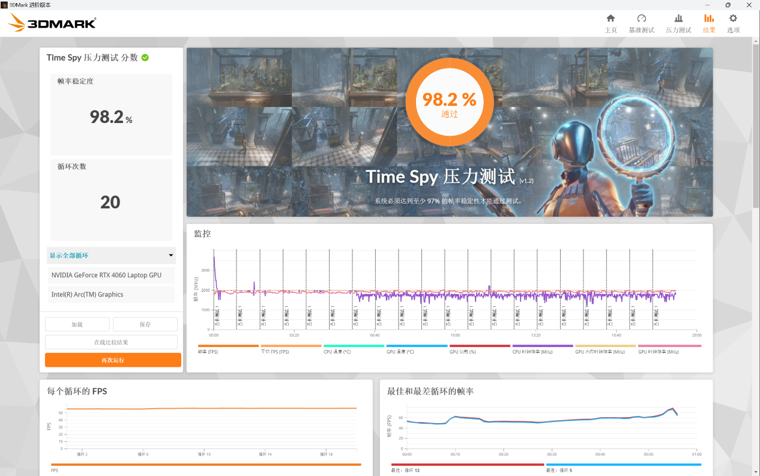Screen dimensions: 760x476
Task: Go to 压力测试 stress test icon
Action: point(678,19)
